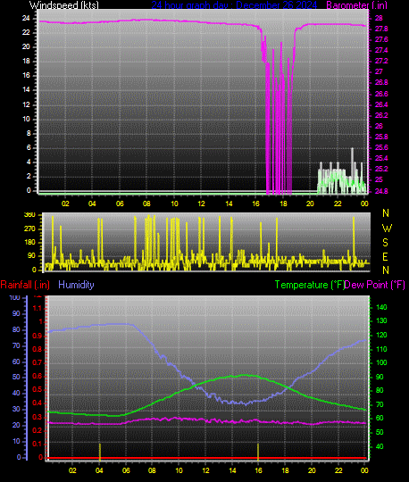Click the Barometer (.in) axis title
Screen dimensions: 409x482
tap(356, 5)
